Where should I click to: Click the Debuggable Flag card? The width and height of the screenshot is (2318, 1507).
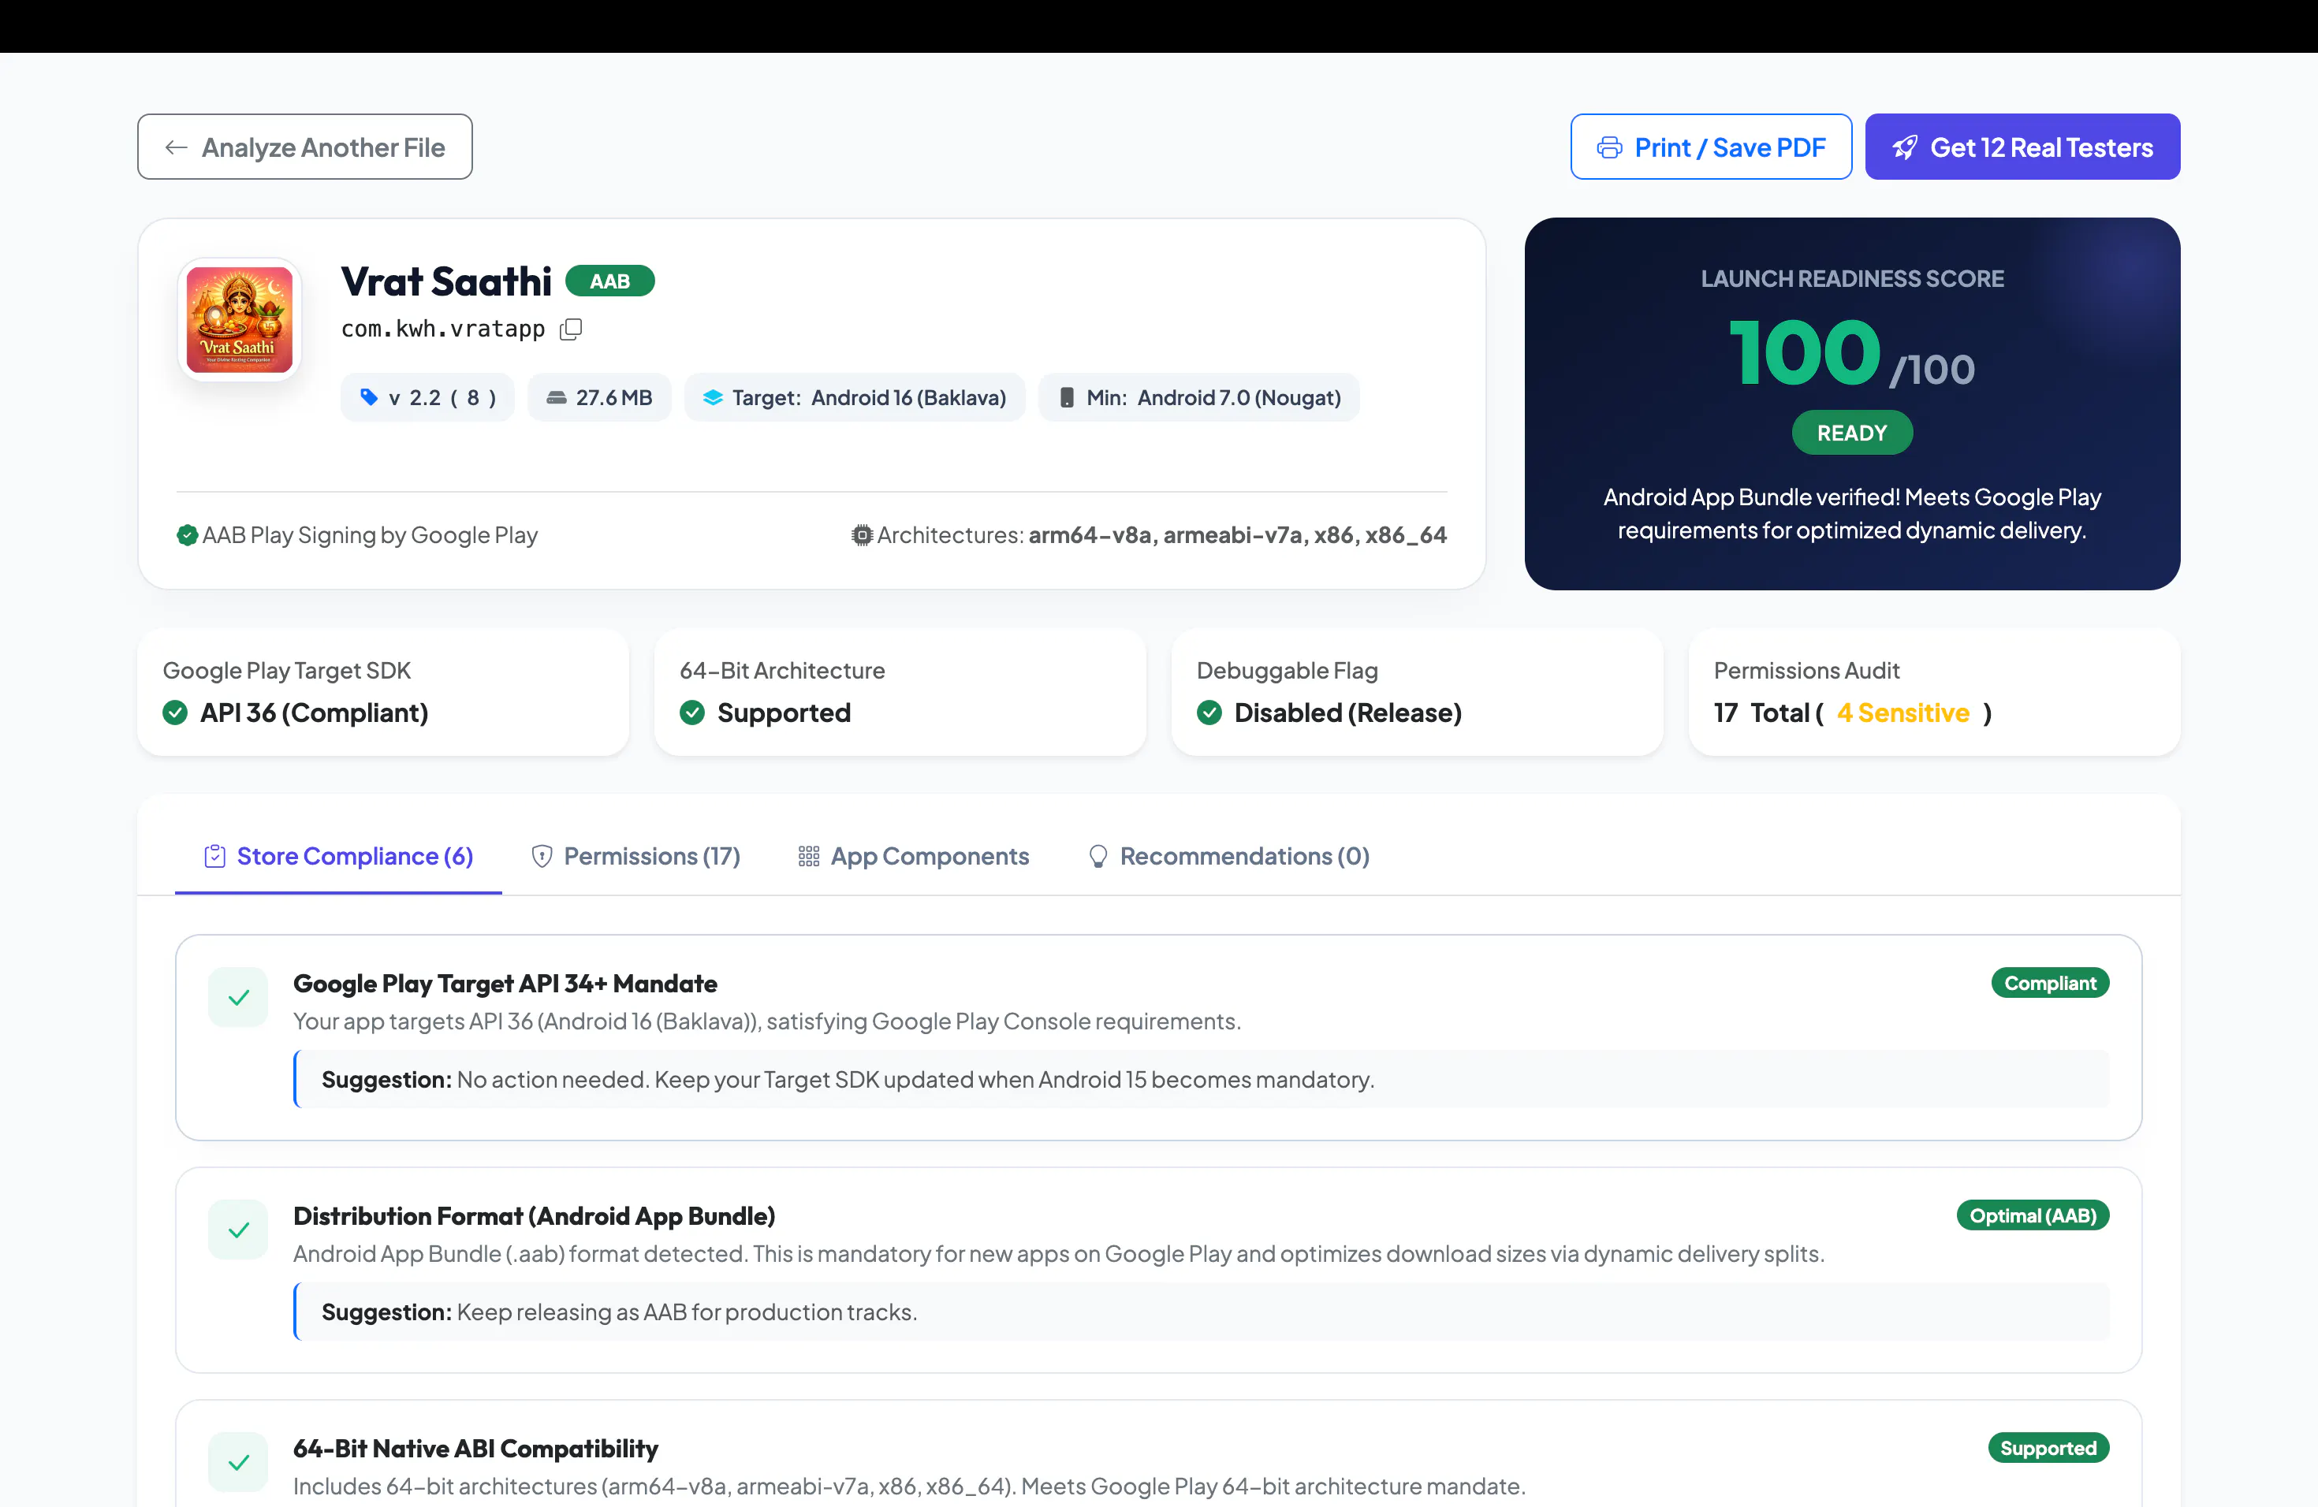1417,692
